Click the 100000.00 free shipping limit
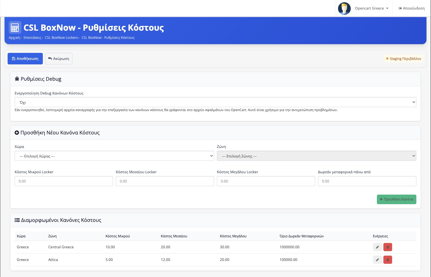Viewport: 431px width, 277px height. point(288,260)
